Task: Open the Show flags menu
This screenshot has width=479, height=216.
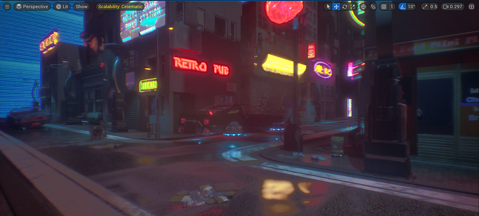Action: click(82, 6)
